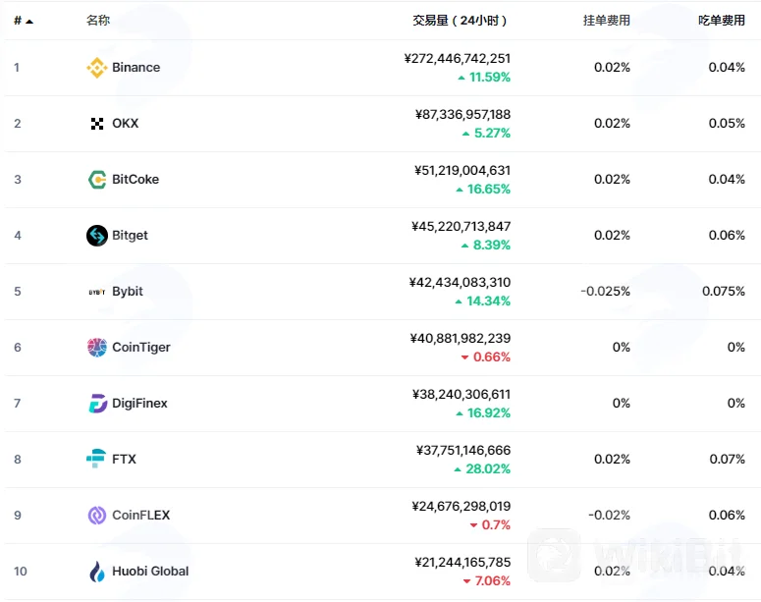Open the Huobi Global name link

click(150, 571)
